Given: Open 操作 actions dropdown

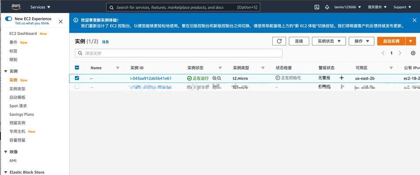Looking at the screenshot, I should click(x=361, y=41).
